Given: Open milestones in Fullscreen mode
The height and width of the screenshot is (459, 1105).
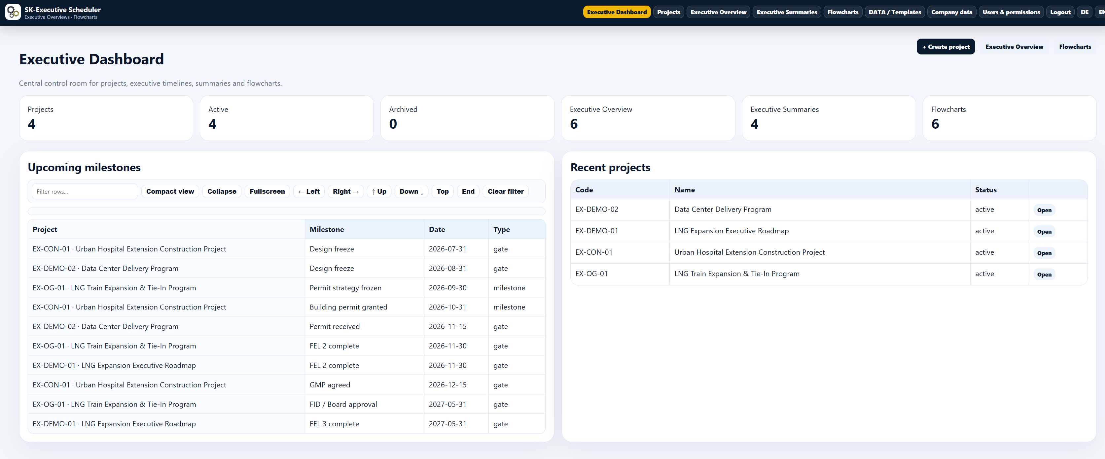Looking at the screenshot, I should tap(267, 192).
